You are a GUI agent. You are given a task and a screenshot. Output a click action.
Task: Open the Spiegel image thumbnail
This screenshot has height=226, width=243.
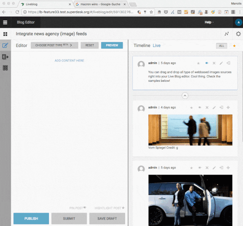tap(190, 130)
